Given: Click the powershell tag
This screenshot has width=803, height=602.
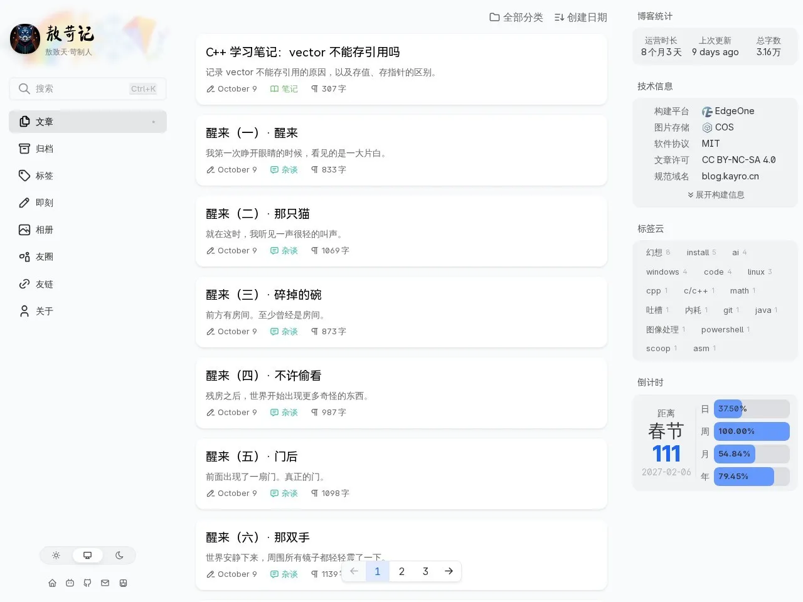Looking at the screenshot, I should coord(725,330).
